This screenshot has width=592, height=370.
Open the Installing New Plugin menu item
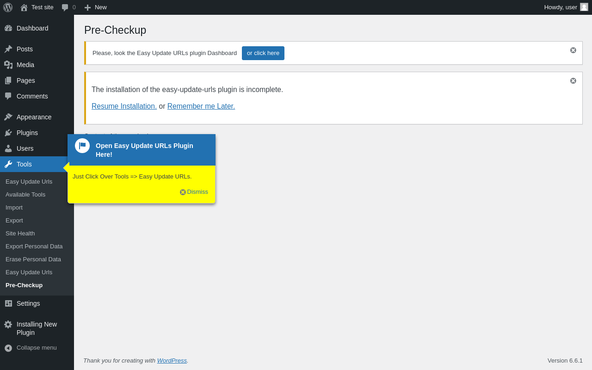(37, 328)
